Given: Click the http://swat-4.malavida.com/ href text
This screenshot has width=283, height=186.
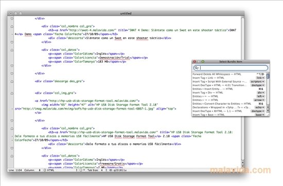Looking at the screenshot, I should (x=92, y=30).
